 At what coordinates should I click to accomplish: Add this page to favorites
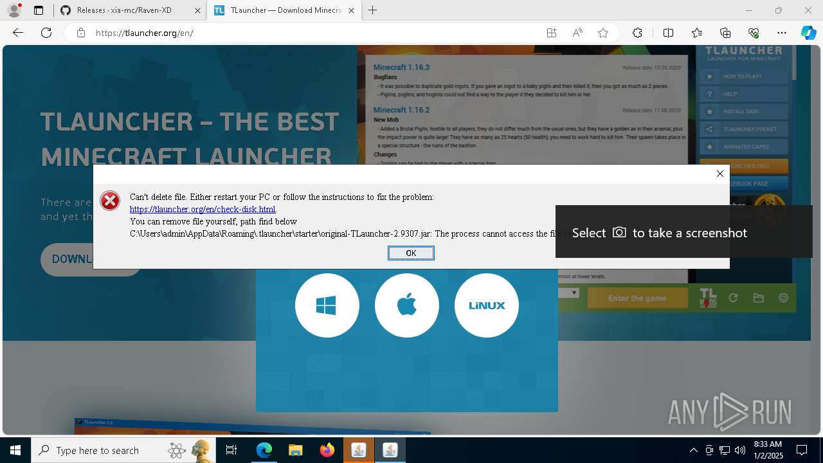[603, 33]
